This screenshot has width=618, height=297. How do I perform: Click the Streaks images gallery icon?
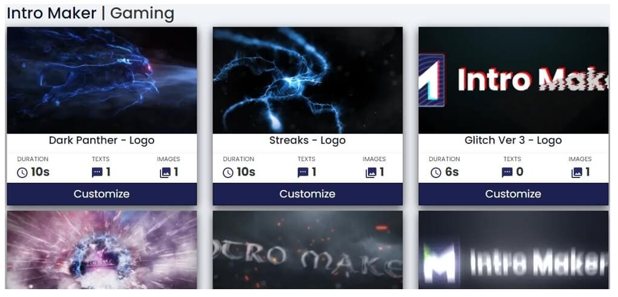371,173
